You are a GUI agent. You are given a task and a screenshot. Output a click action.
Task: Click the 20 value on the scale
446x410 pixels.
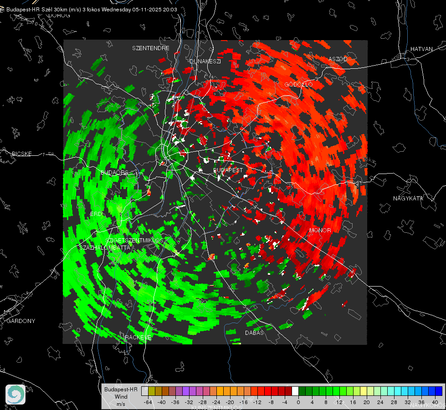point(367,402)
